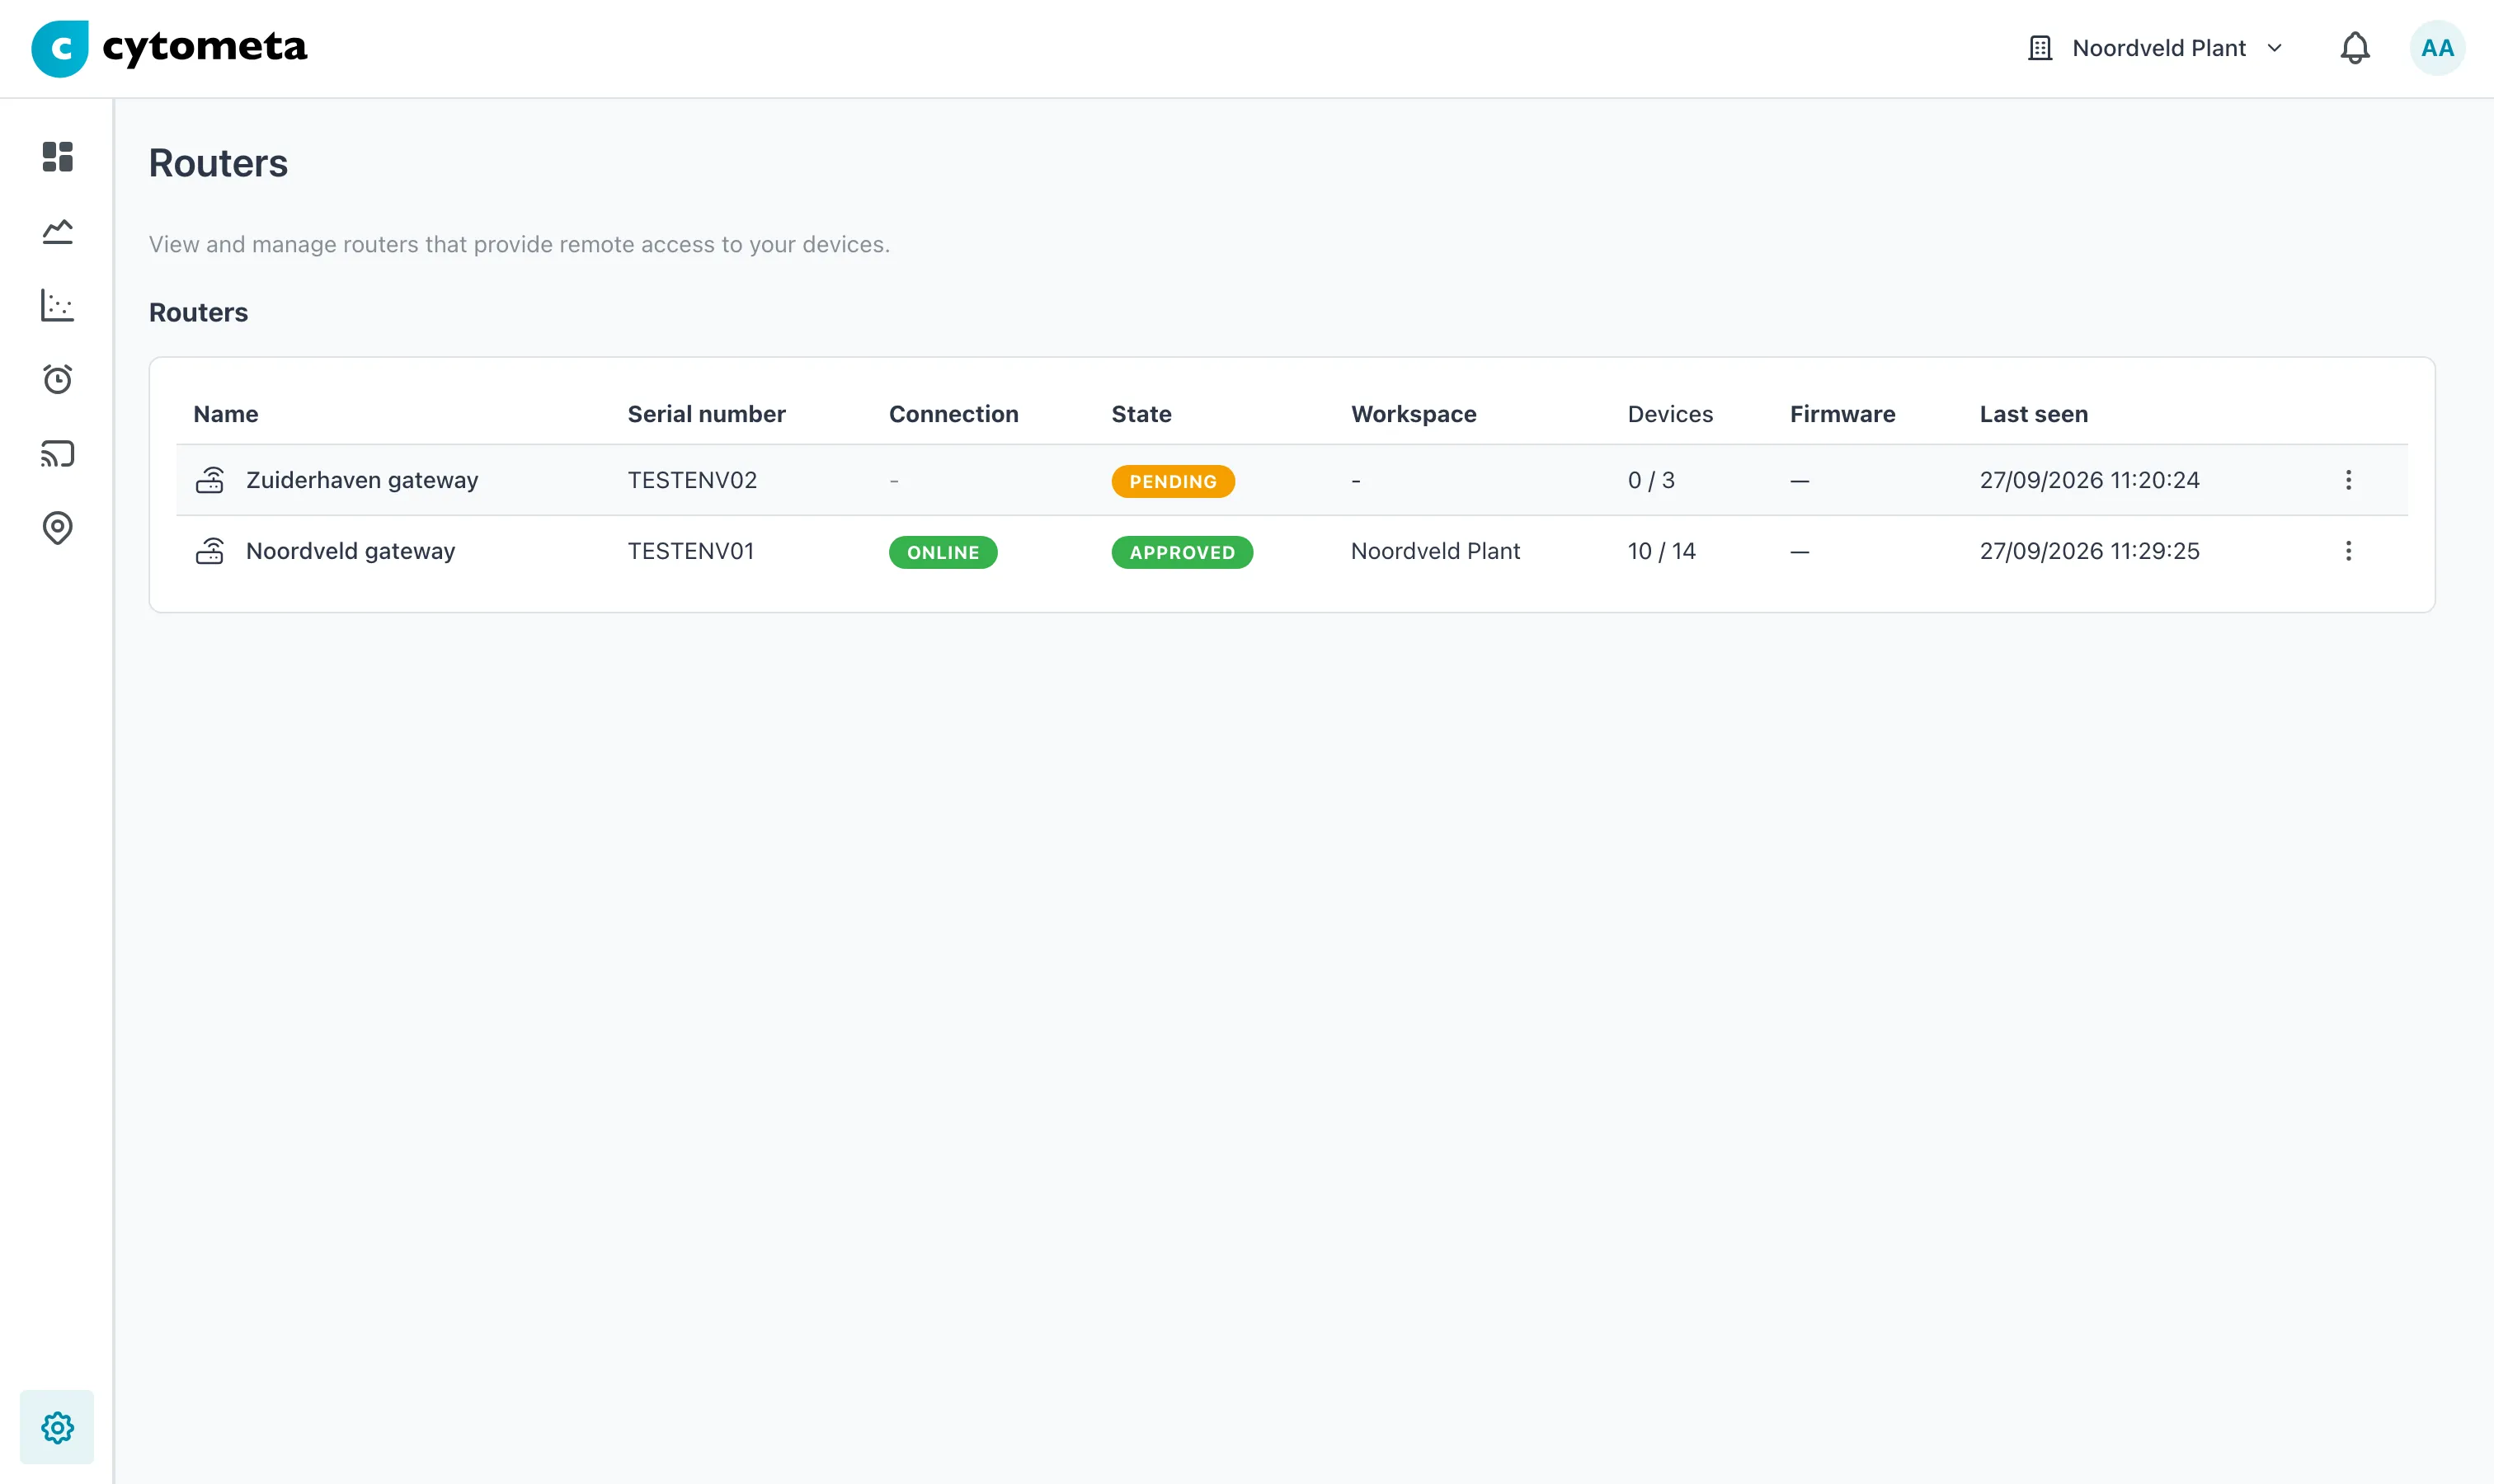2494x1484 pixels.
Task: Select the Noordveld gateway name
Action: click(x=351, y=551)
